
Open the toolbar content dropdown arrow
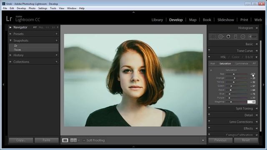pos(203,140)
